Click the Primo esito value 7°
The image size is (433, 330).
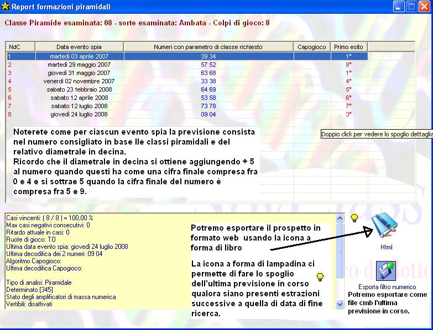click(349, 106)
